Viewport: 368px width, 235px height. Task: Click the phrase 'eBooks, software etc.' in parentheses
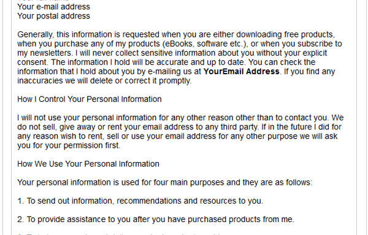[204, 44]
